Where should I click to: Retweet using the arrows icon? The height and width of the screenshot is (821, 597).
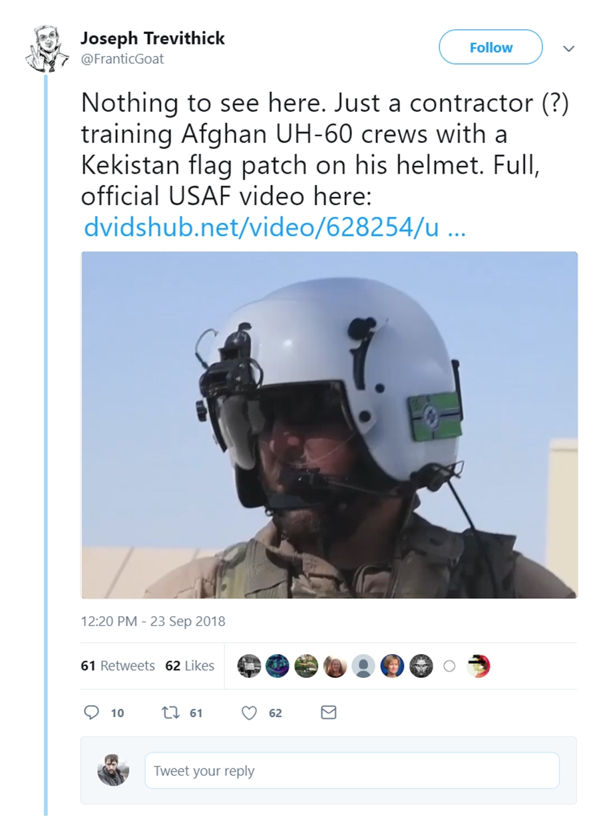point(170,713)
